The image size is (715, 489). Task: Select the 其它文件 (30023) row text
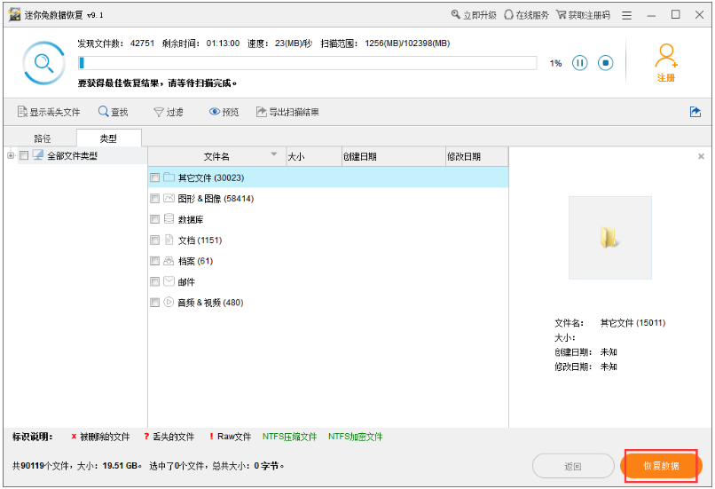[x=211, y=177]
